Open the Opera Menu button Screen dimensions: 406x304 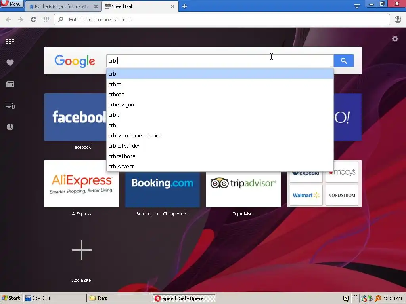click(11, 4)
